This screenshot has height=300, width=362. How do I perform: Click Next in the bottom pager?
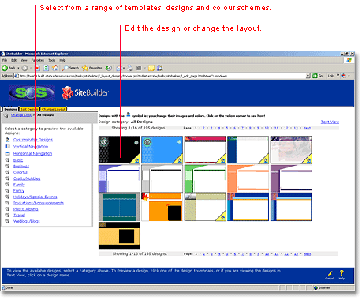[x=307, y=254]
